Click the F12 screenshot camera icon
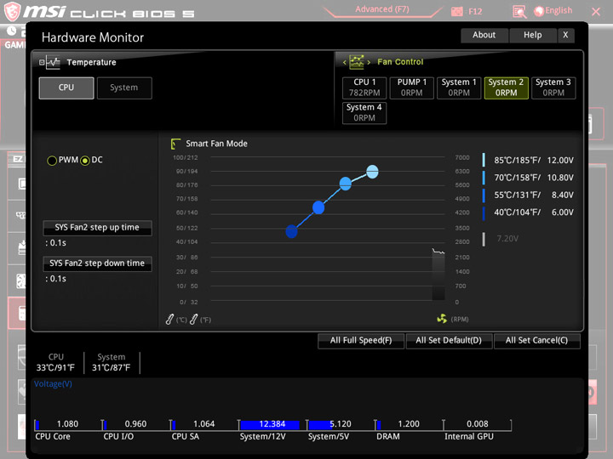Image resolution: width=613 pixels, height=459 pixels. click(456, 11)
